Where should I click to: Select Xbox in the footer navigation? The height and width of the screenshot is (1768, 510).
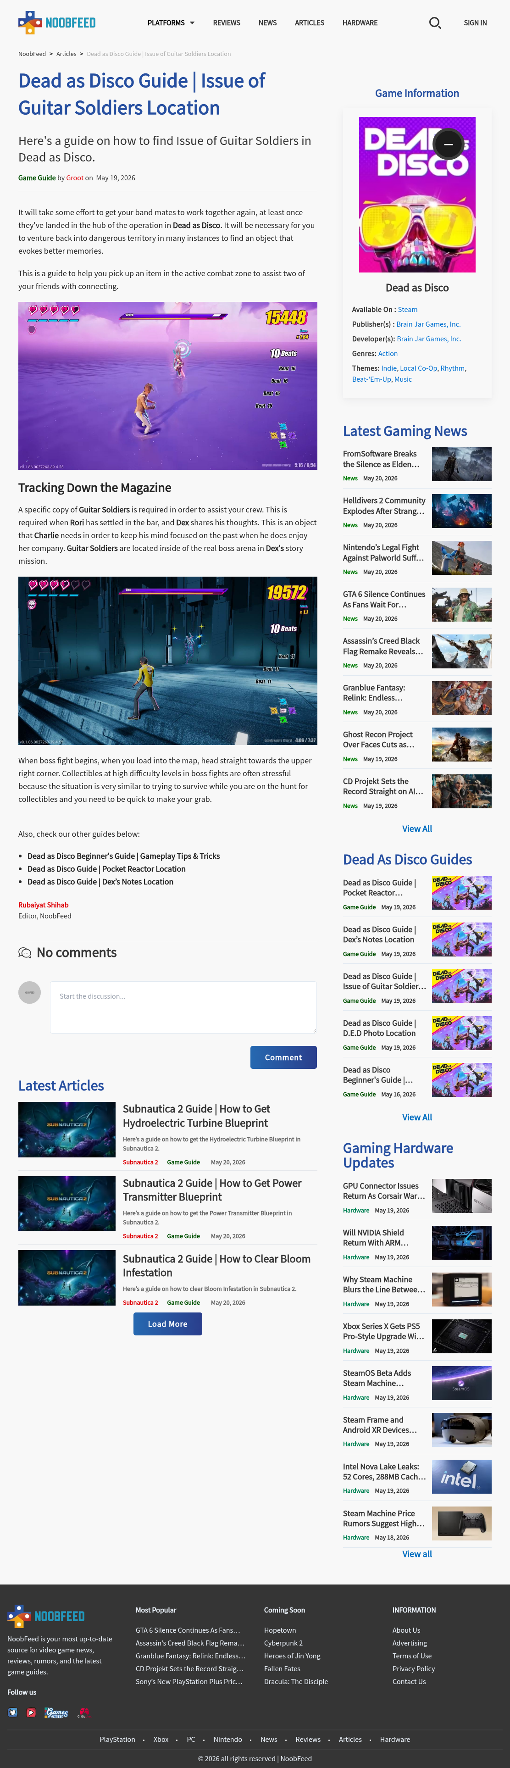[x=161, y=1739]
